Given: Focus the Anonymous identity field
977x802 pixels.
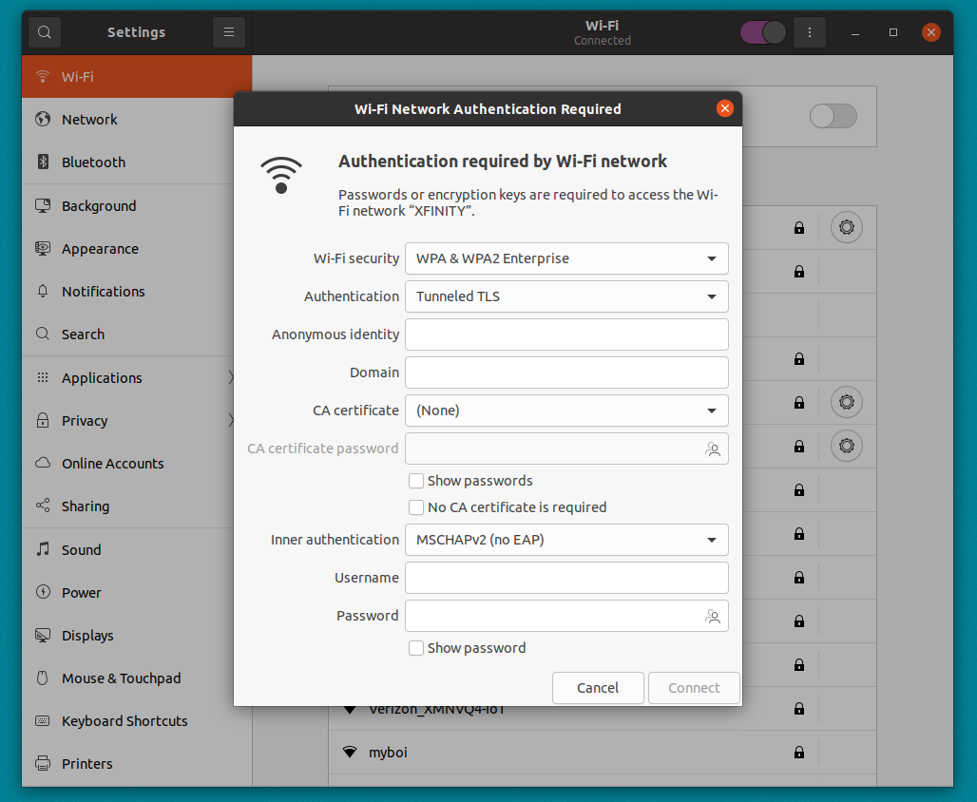Looking at the screenshot, I should (566, 334).
